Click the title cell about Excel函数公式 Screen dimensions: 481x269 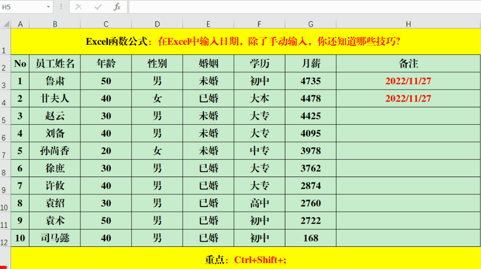[x=246, y=42]
